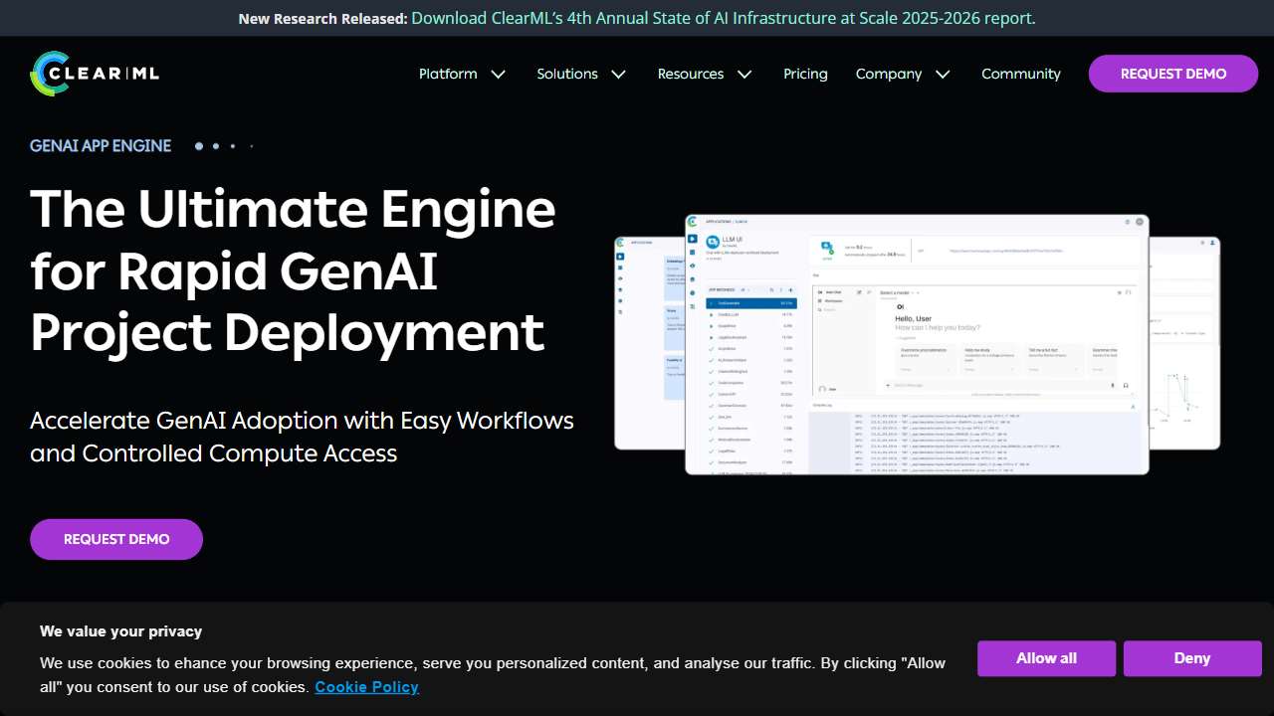Open the Resources dropdown chevron
The image size is (1274, 716).
click(744, 75)
